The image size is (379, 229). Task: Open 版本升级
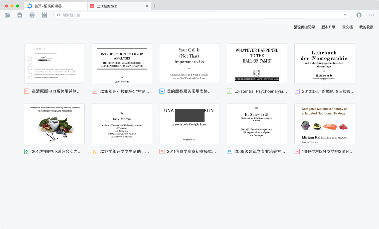pos(328,27)
